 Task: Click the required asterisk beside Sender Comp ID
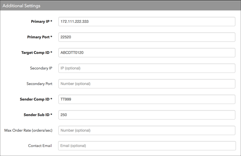(x=51, y=99)
